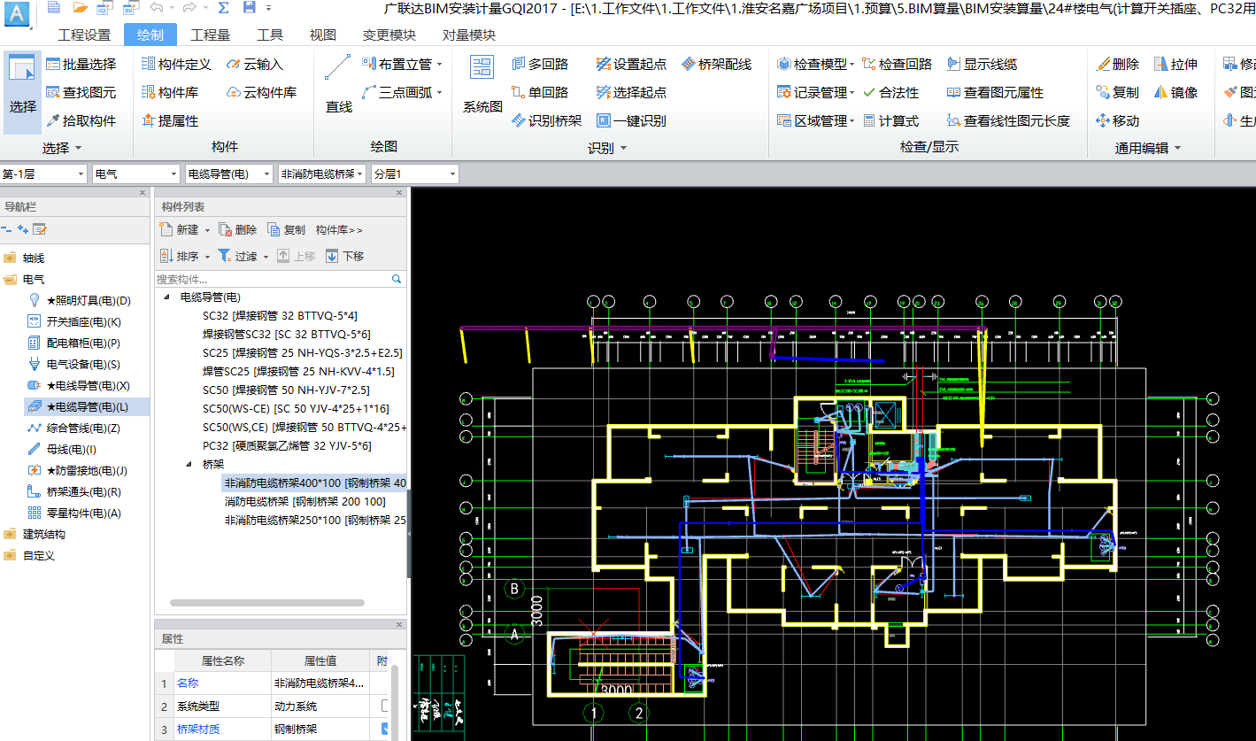The image size is (1256, 741).
Task: Click the component list horizontal scrollbar
Action: tap(267, 603)
